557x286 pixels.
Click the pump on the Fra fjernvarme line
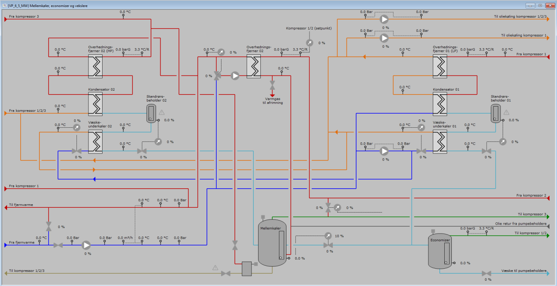(86, 245)
